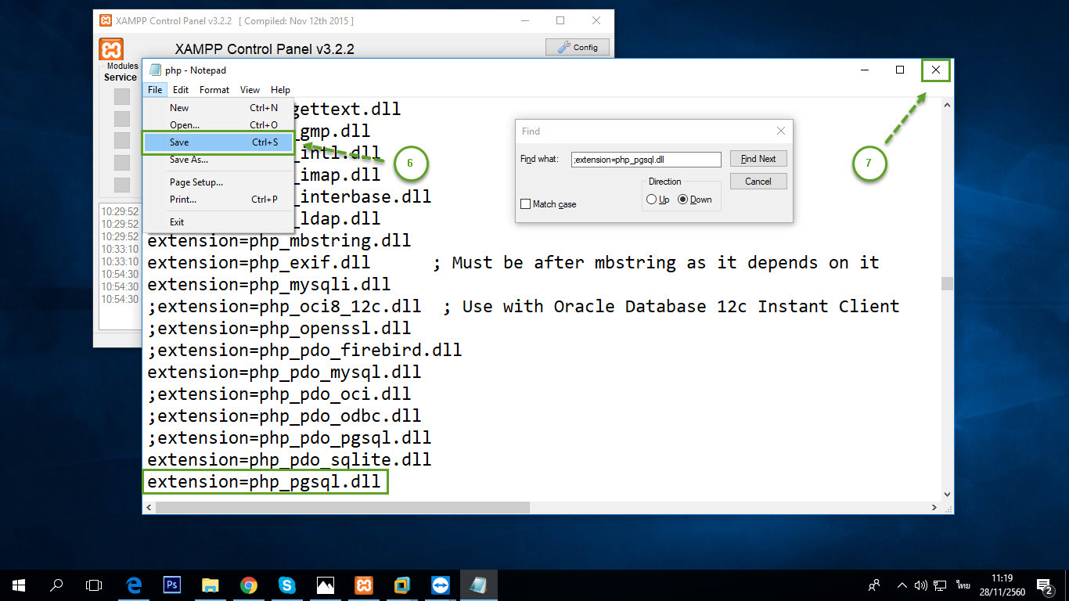Click Save in the File menu
The width and height of the screenshot is (1069, 601).
point(218,142)
